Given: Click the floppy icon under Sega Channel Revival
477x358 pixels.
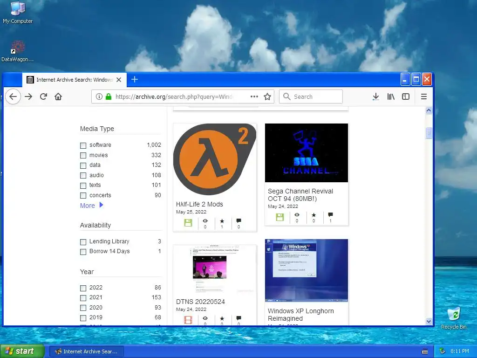Looking at the screenshot, I should pyautogui.click(x=280, y=217).
